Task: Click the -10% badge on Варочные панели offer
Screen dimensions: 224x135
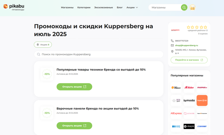Action: pos(47,113)
